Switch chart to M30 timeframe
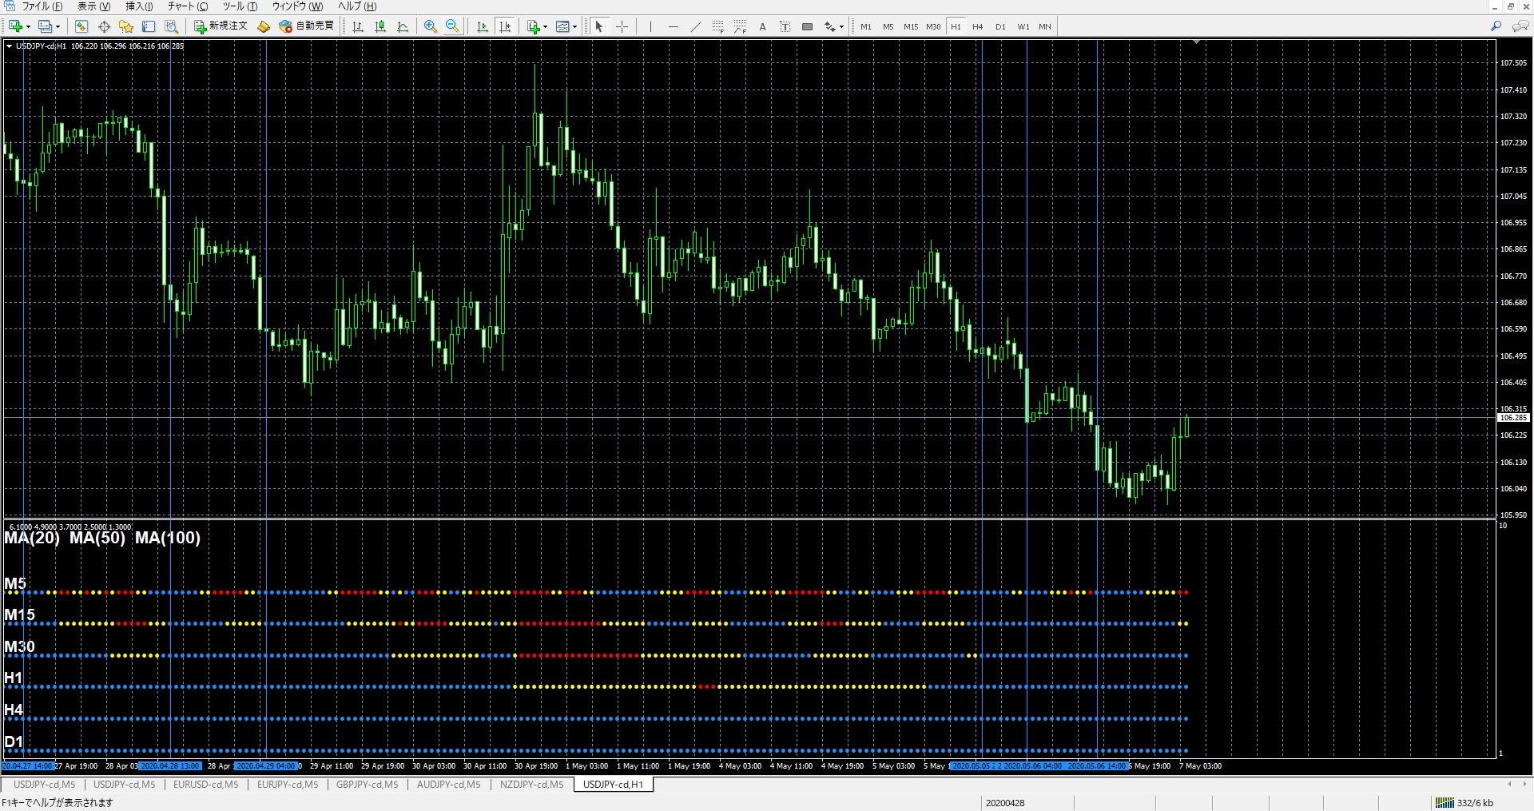This screenshot has width=1534, height=811. point(933,26)
